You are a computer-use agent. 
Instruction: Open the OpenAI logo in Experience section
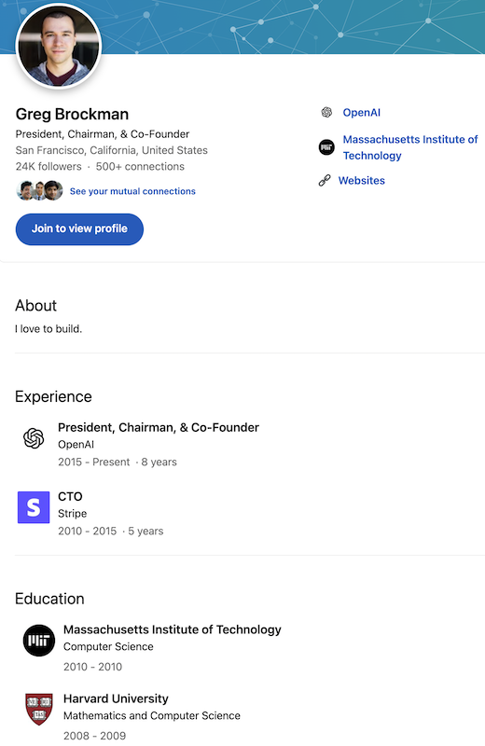[34, 438]
